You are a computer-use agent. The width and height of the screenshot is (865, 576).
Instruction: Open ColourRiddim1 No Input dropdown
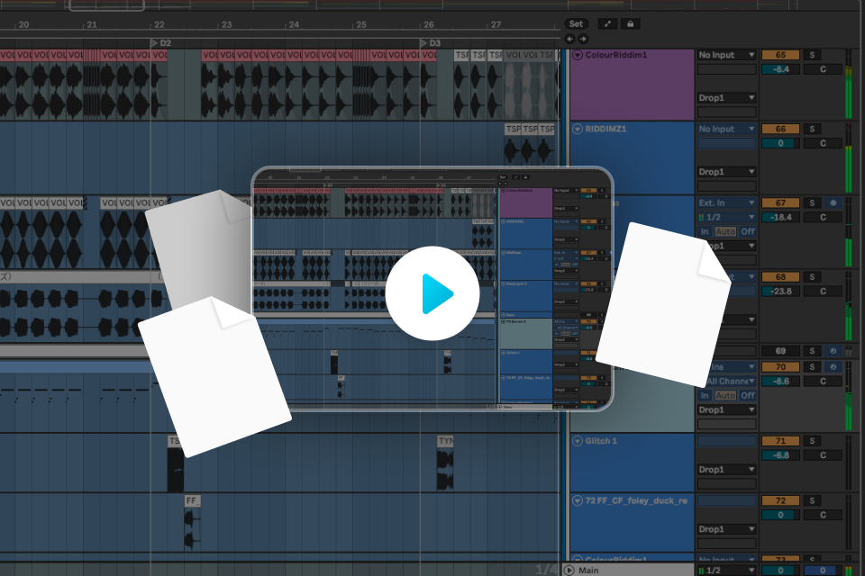pyautogui.click(x=726, y=55)
